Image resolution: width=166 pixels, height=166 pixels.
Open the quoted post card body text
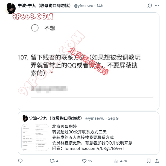(92, 137)
